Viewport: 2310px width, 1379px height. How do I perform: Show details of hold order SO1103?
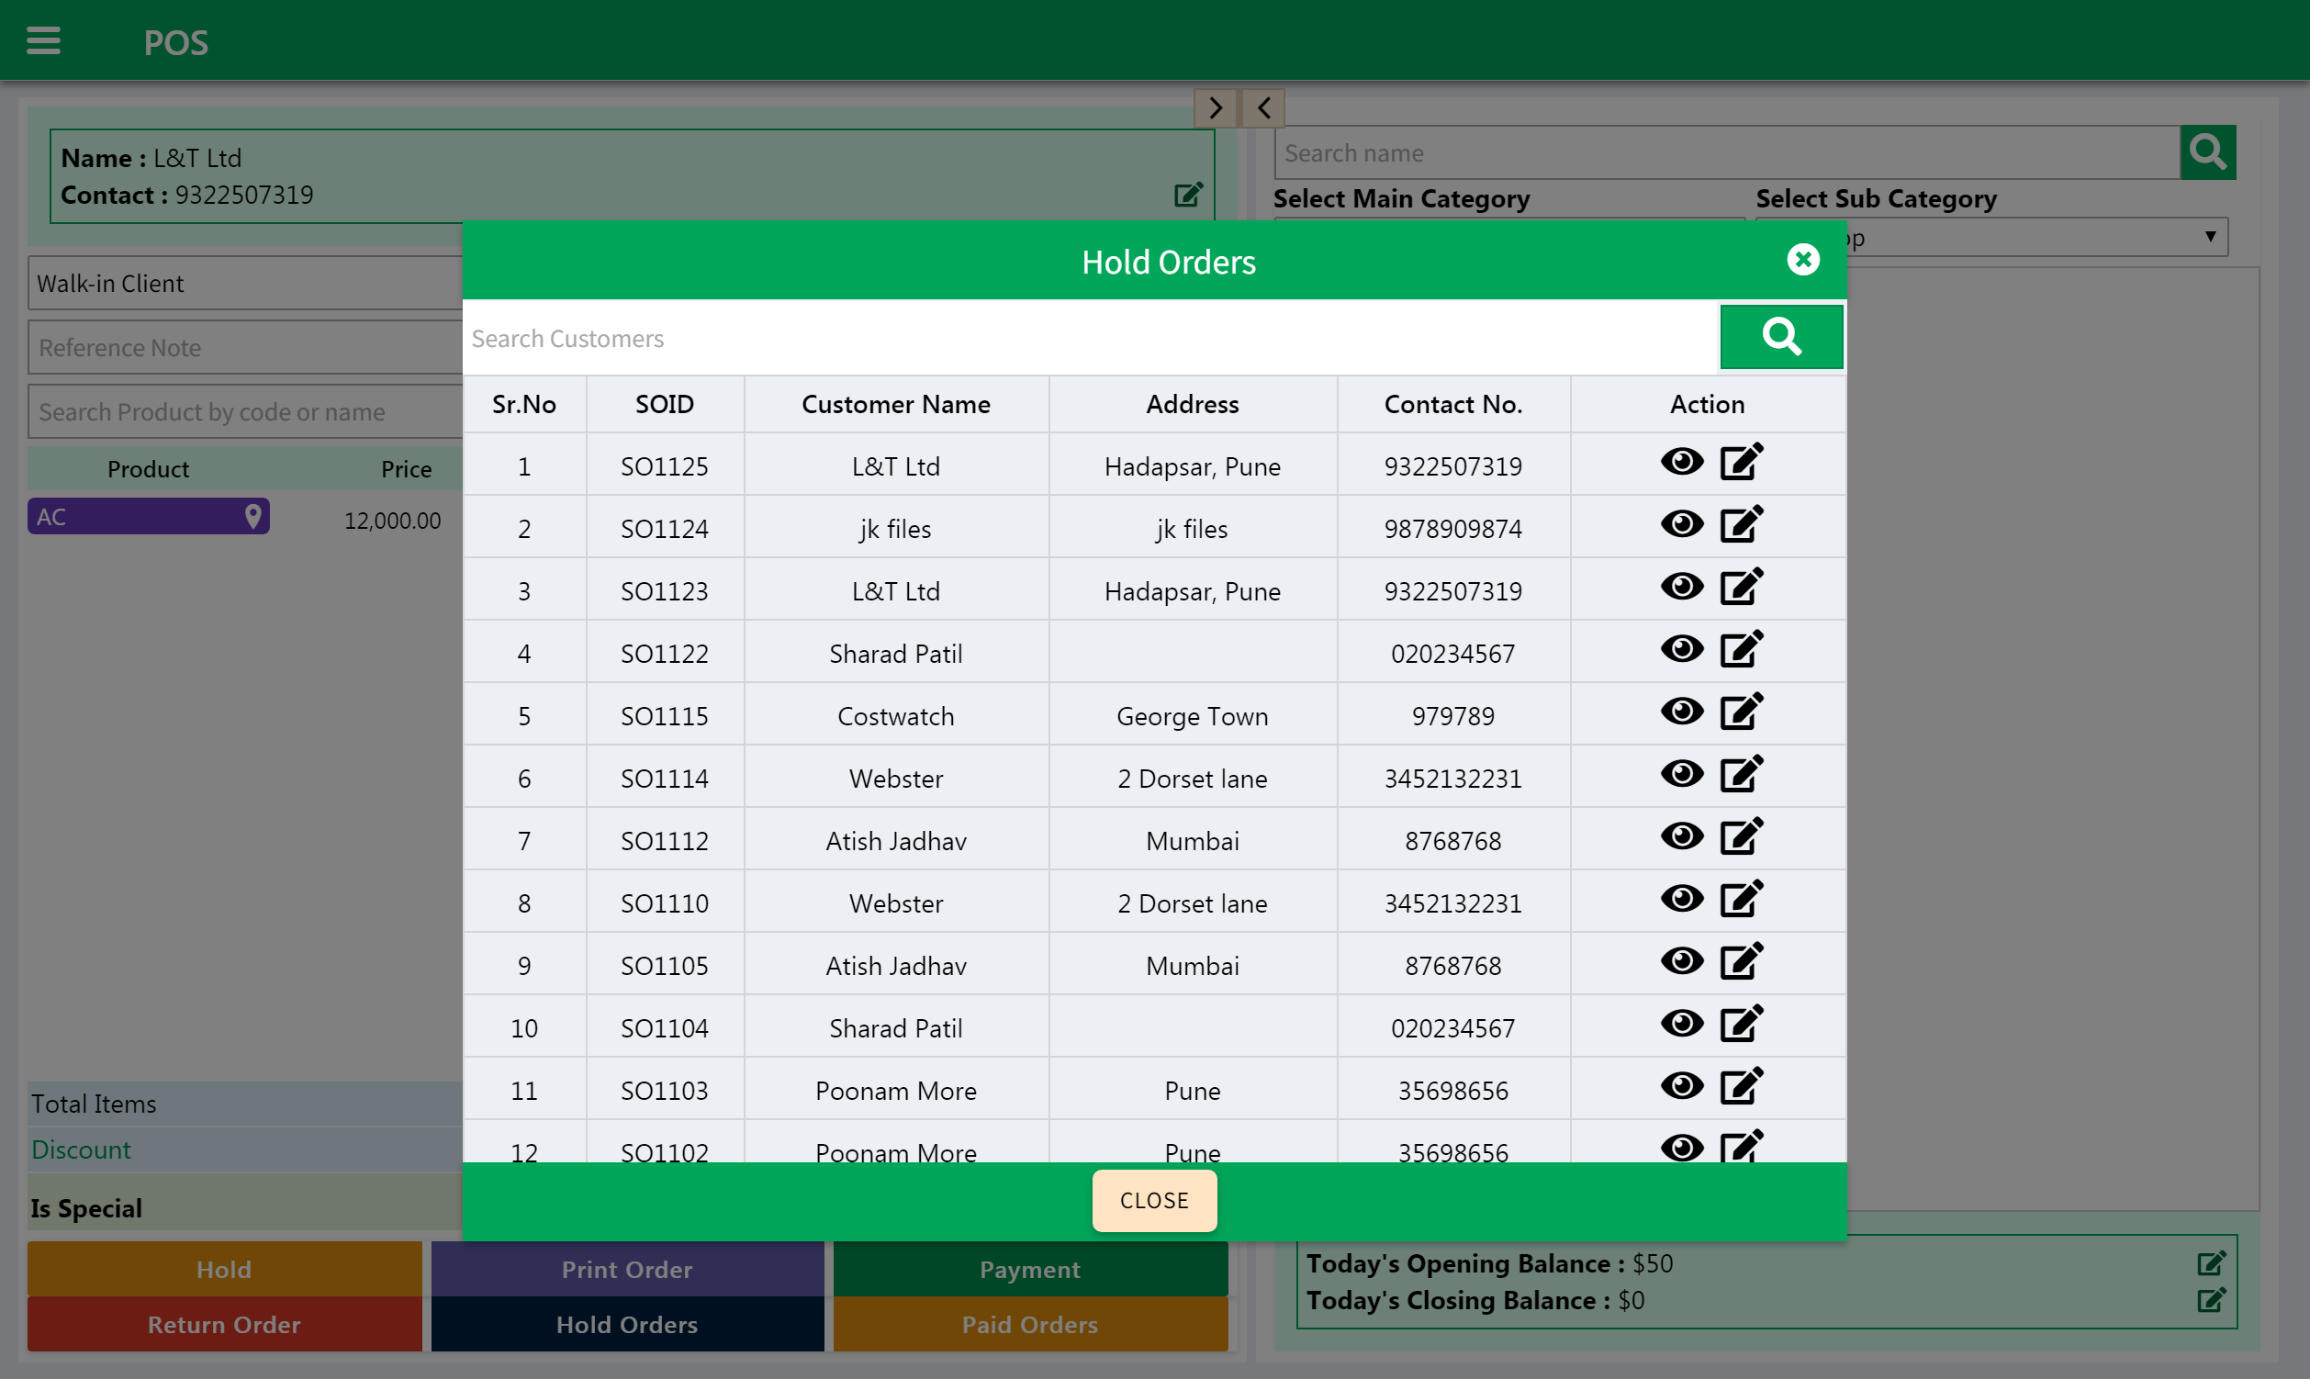1682,1085
